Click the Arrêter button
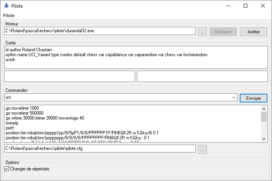Screen dimensions: 272x181 coord(253,32)
